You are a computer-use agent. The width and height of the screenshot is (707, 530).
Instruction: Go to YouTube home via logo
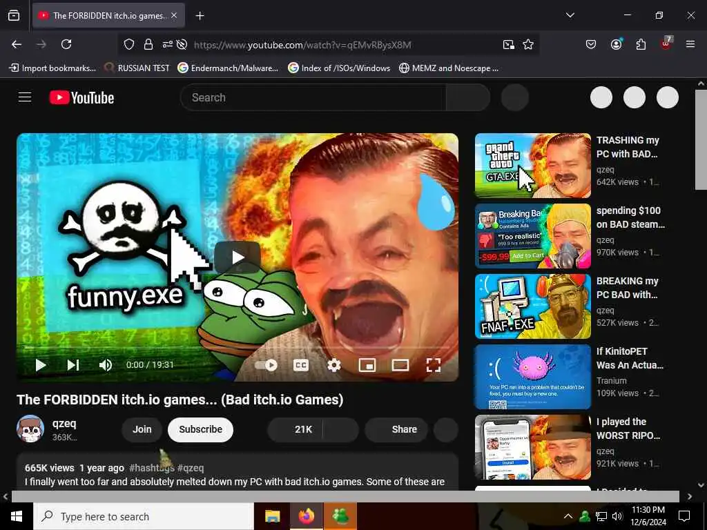(x=81, y=97)
